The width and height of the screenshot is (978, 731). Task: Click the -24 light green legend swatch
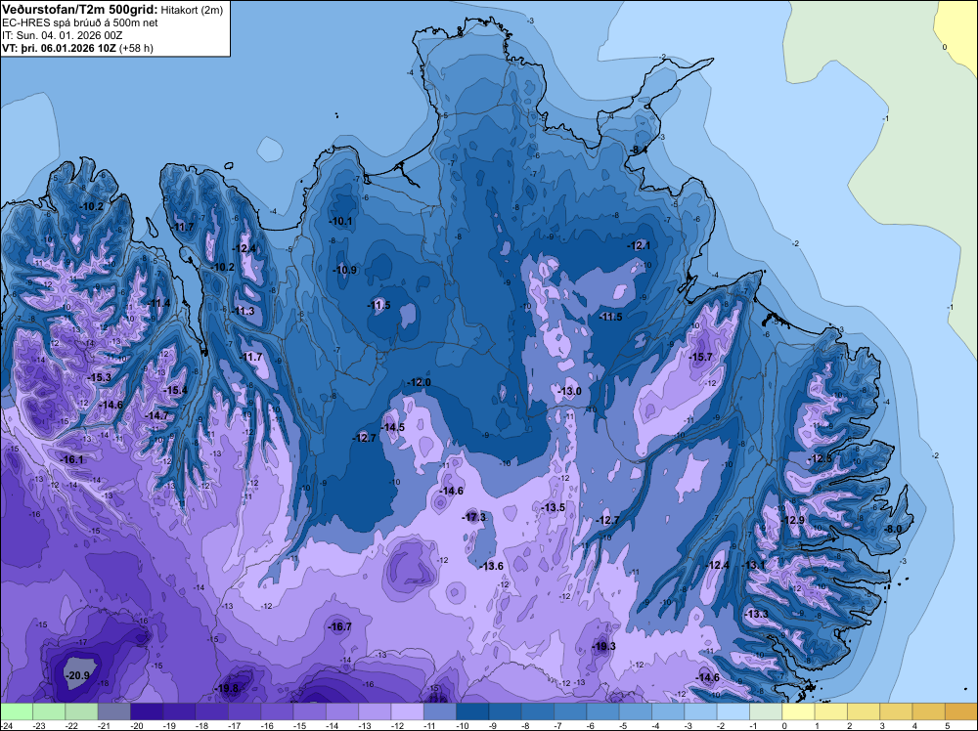(x=17, y=711)
